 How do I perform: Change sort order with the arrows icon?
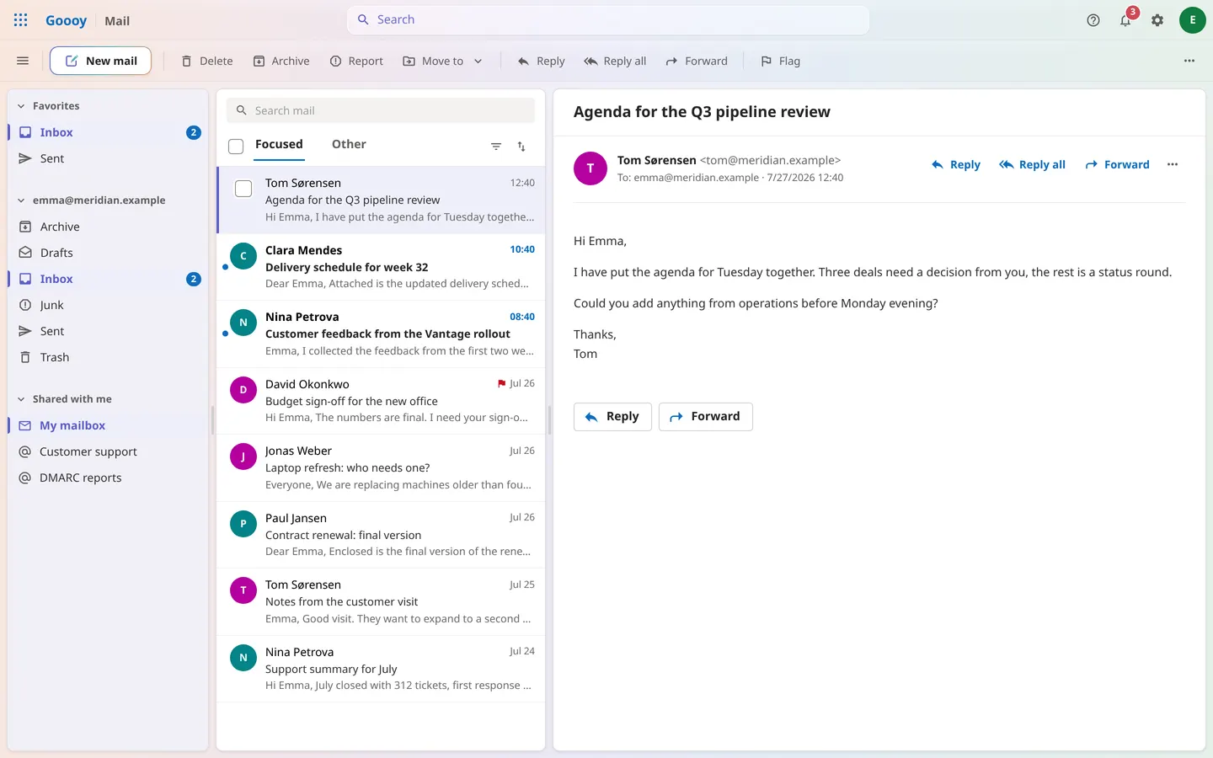point(521,147)
